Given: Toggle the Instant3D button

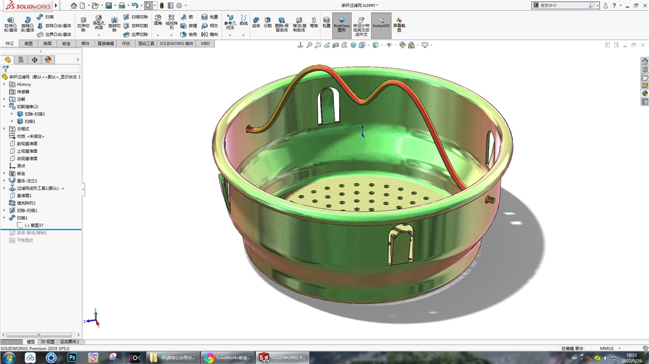Looking at the screenshot, I should (x=381, y=25).
